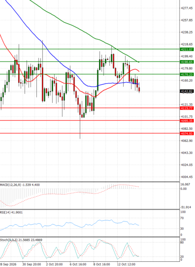Click the 4043.30 price axis label
Viewport: 195px width, 267px height.
point(187,153)
